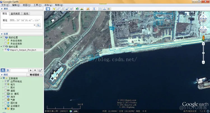Click the Street View pegman icon
Viewport: 210px width, 113px height.
pyautogui.click(x=204, y=38)
